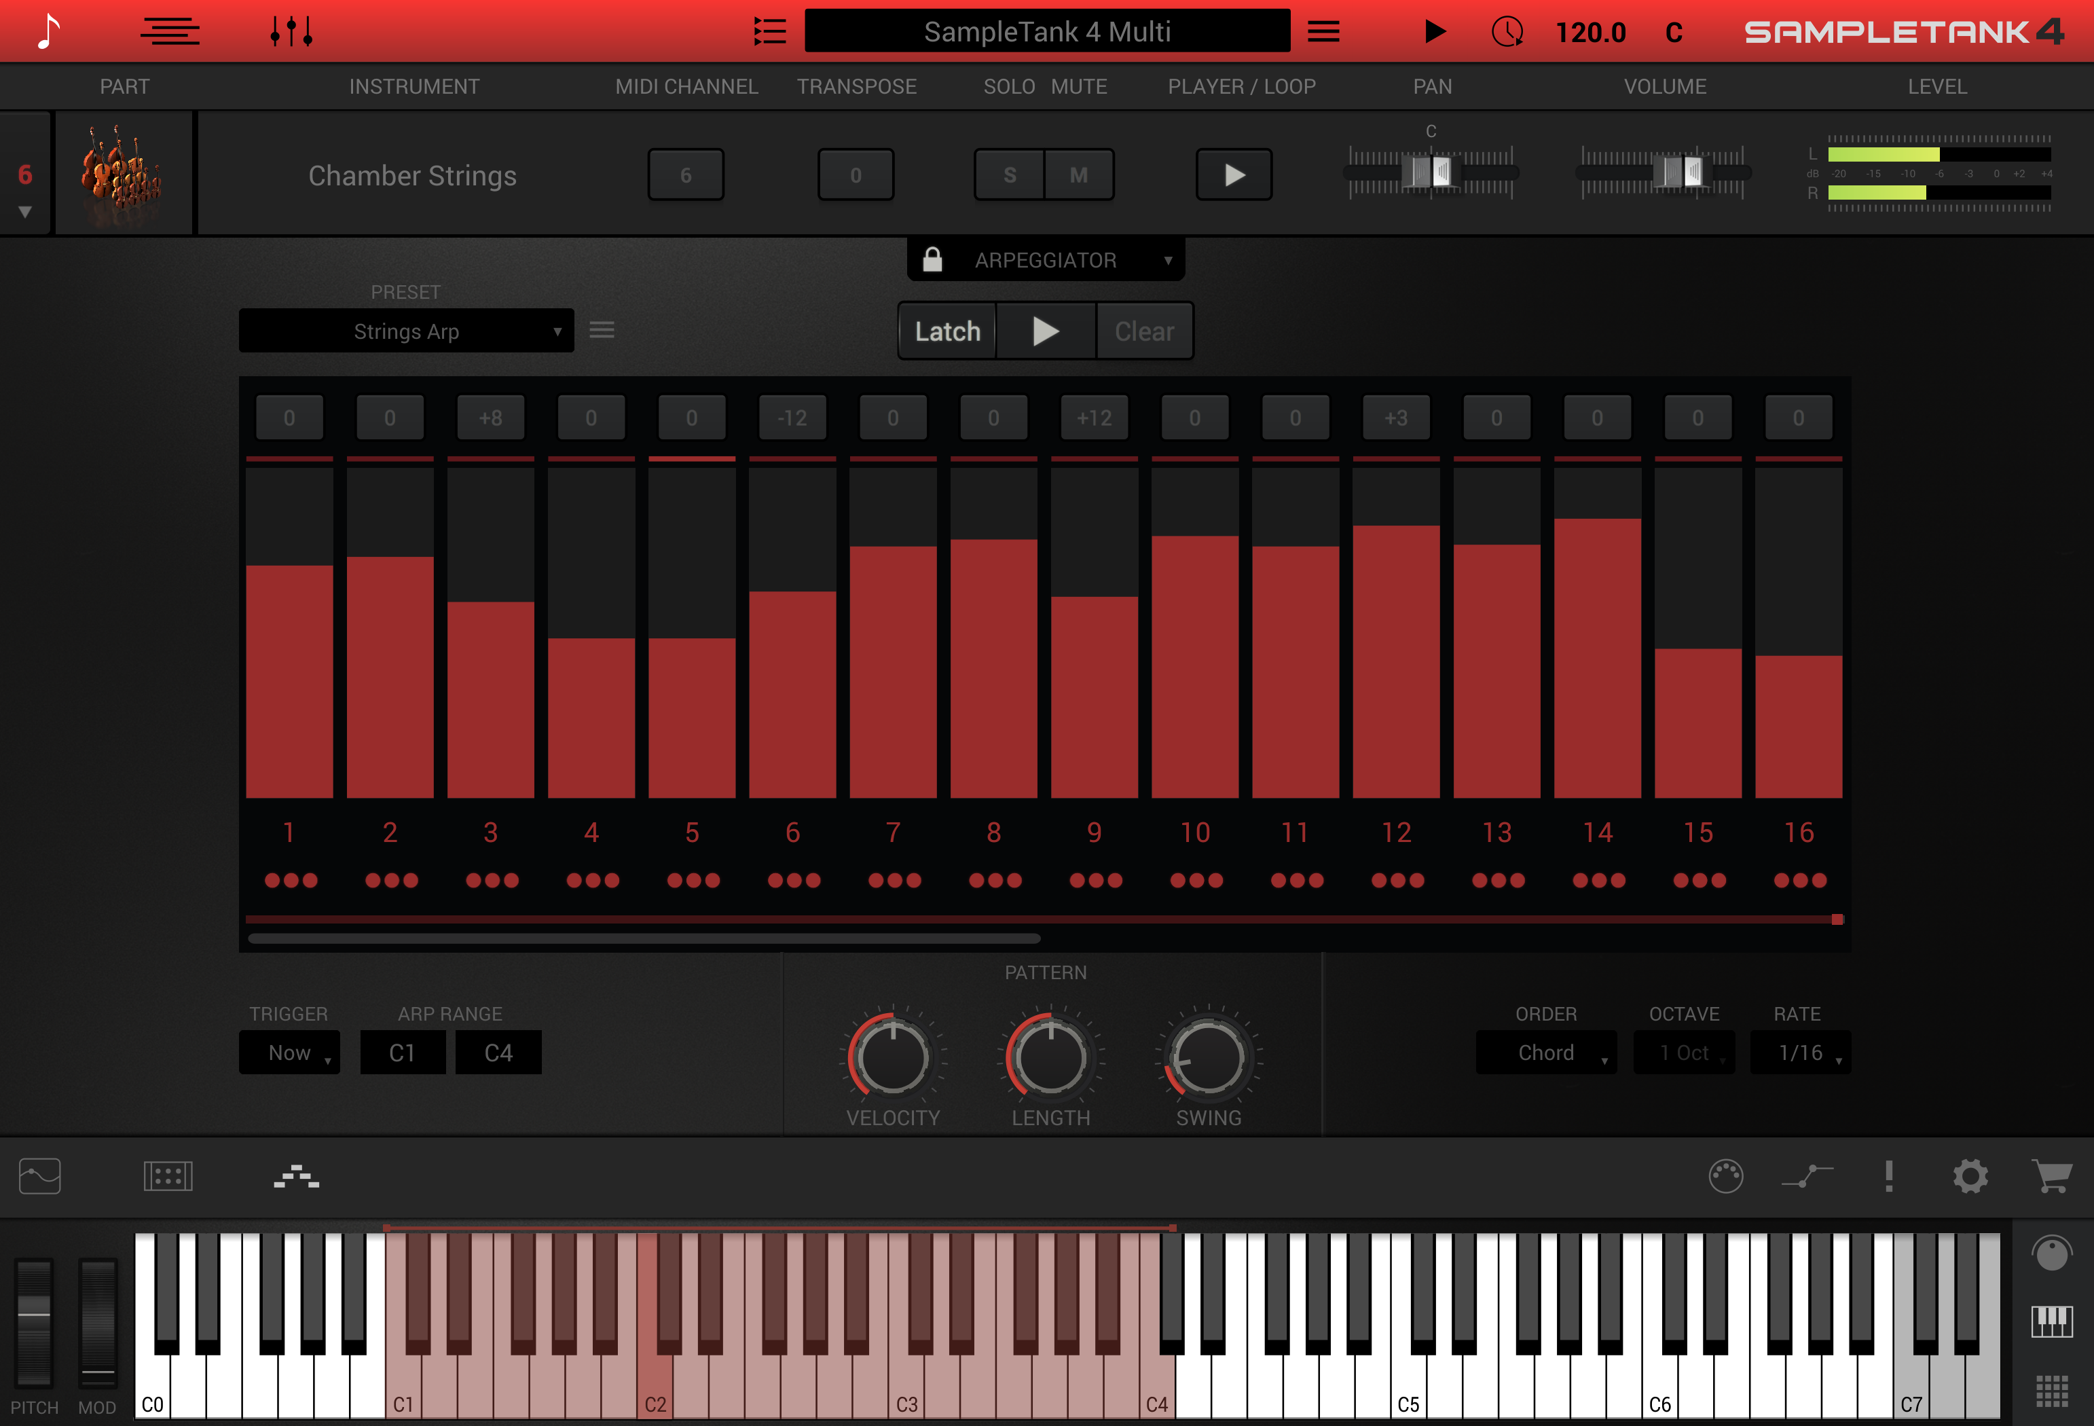The height and width of the screenshot is (1426, 2094).
Task: Open the hamburger menu beside SampleTank 4 Multi
Action: click(x=1322, y=31)
